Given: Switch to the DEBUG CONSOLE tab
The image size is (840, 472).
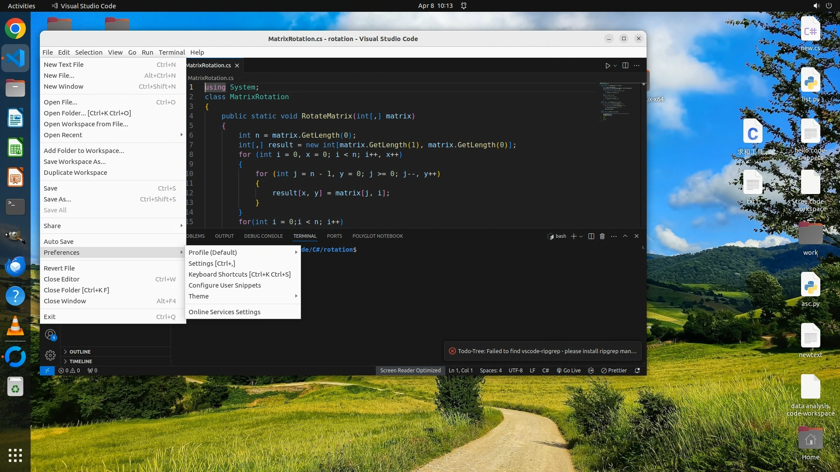Looking at the screenshot, I should coord(263,236).
